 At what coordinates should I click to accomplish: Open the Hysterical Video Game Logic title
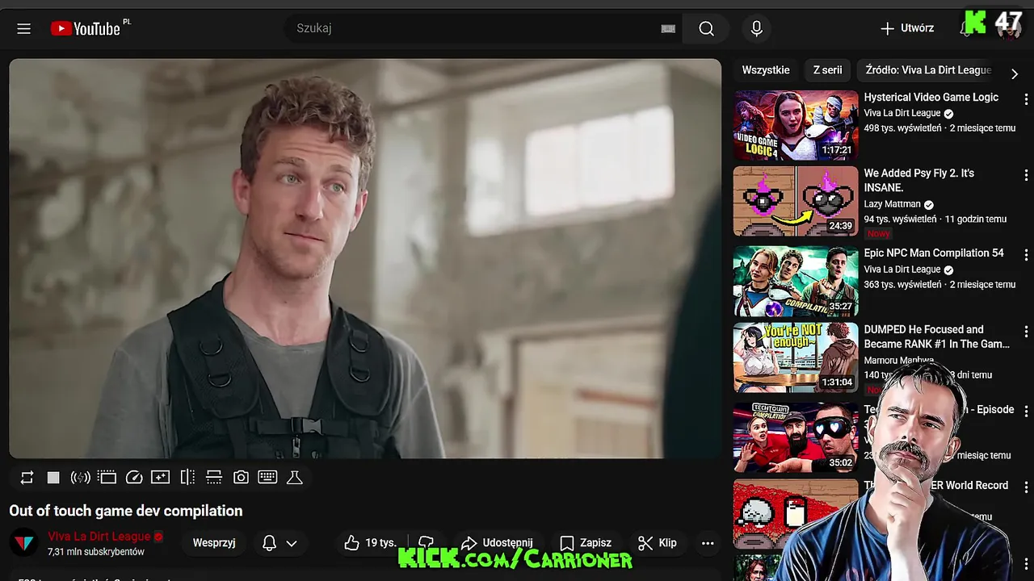[x=931, y=98]
